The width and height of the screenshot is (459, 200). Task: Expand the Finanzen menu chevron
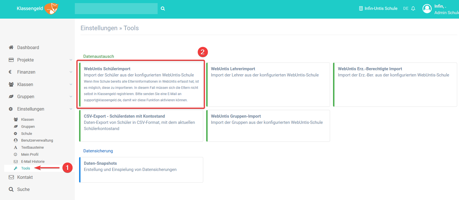(x=71, y=72)
